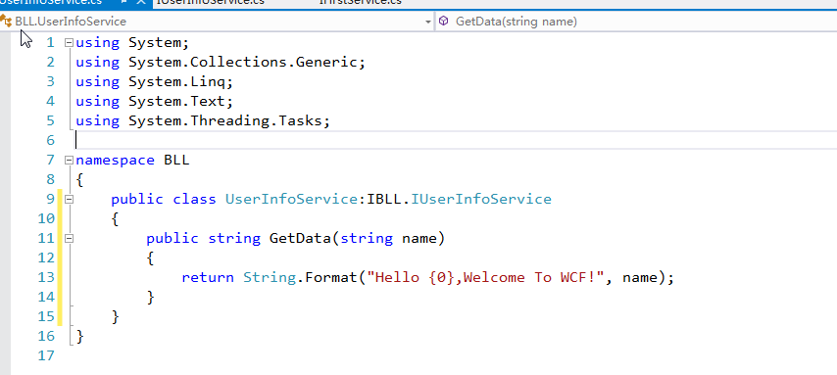Click line number 13 in the gutter

point(46,277)
